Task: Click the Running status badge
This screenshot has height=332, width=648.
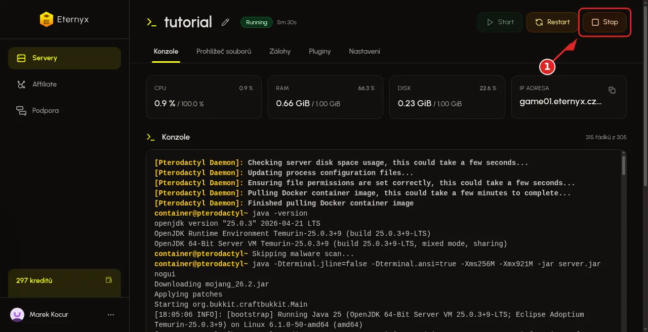Action: point(257,22)
